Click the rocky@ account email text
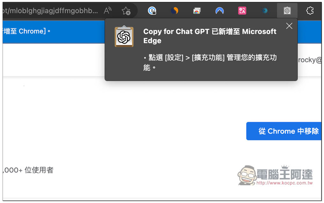Image resolution: width=324 pixels, height=203 pixels. tap(309, 60)
